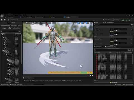Click Details panel property matrix grid icon
This screenshot has height=100, width=134.
pos(131,25)
